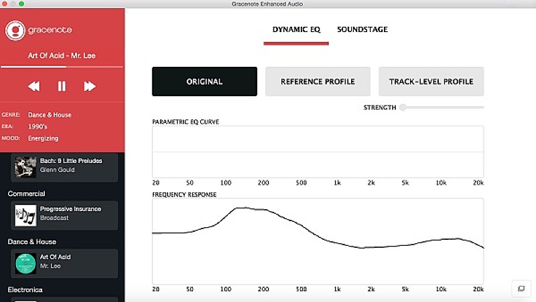Click the window icon in bottom-right corner
This screenshot has height=302, width=536.
tap(520, 288)
